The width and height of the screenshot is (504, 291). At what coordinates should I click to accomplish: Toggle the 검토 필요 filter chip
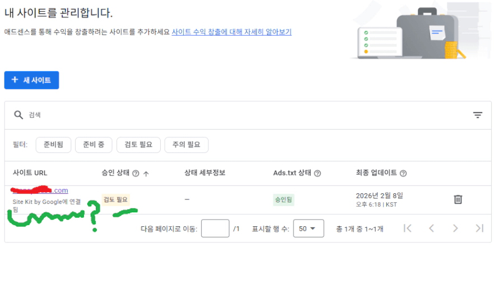coord(138,145)
